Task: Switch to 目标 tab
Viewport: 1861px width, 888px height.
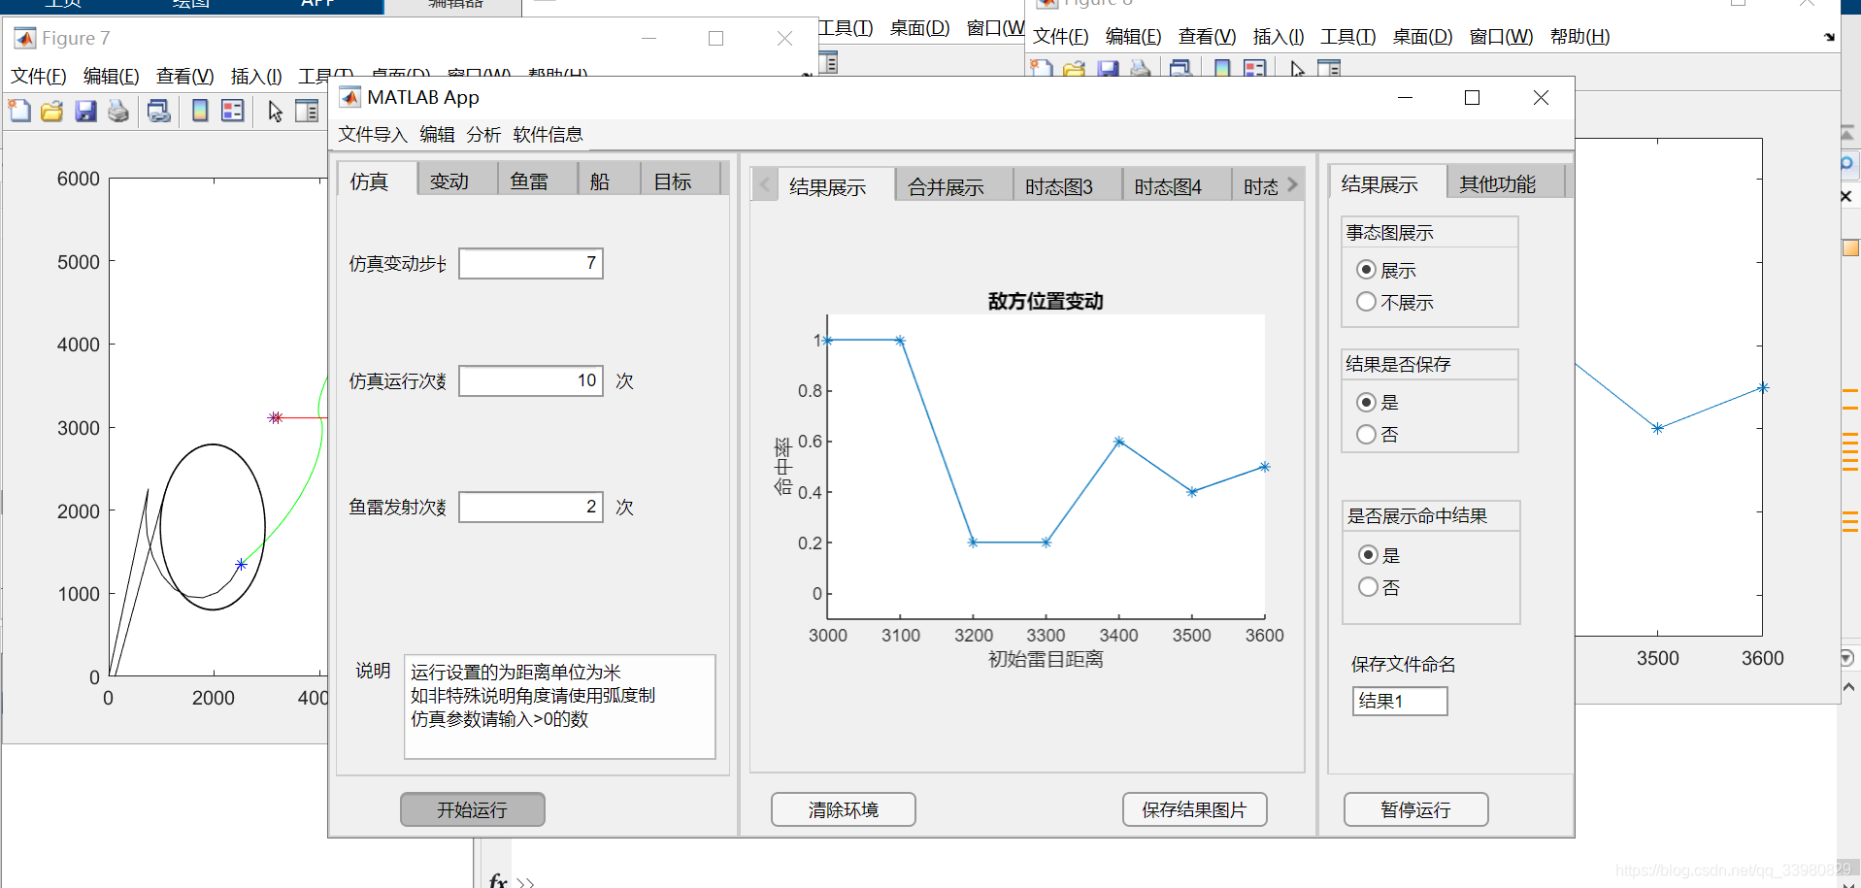Action: (681, 181)
